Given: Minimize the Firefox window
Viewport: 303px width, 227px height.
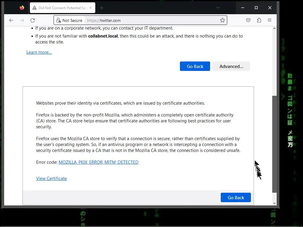Looking at the screenshot, I should (243, 8).
